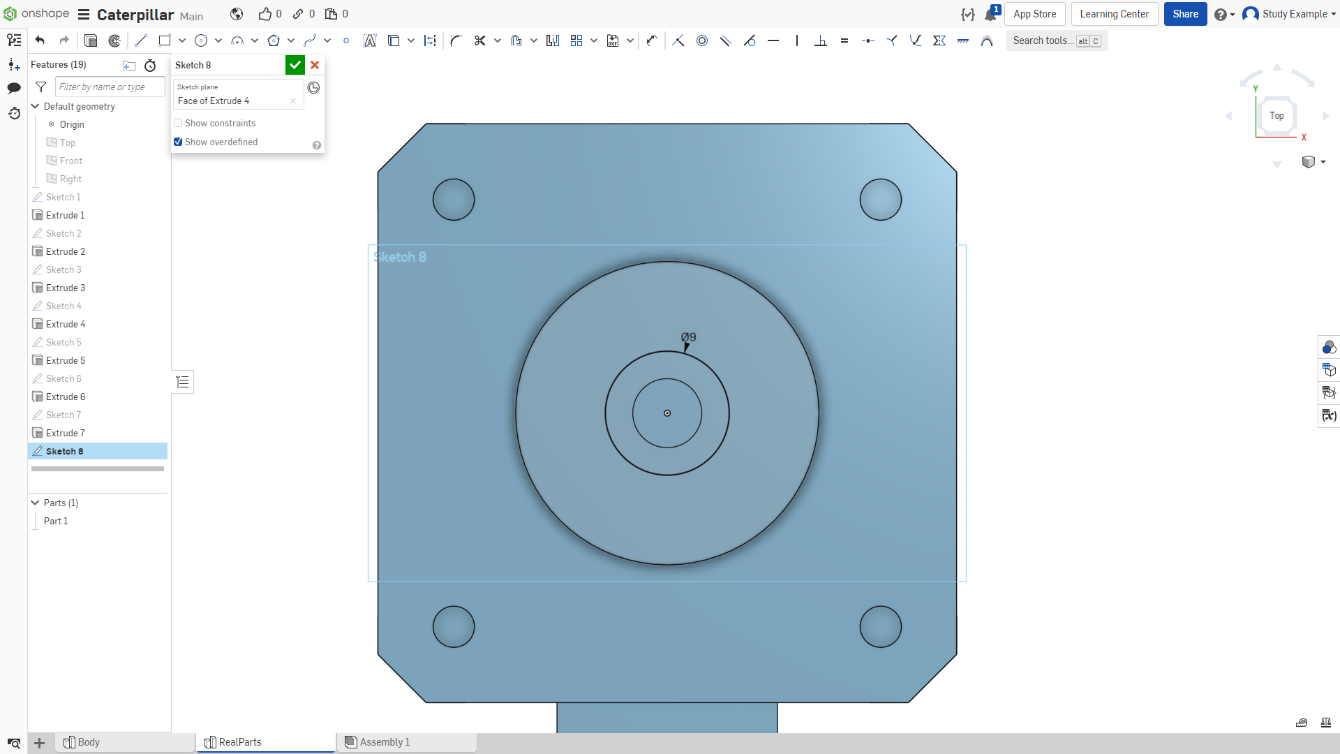Viewport: 1340px width, 754px height.
Task: Open the rectangle tool dropdown arrow
Action: pyautogui.click(x=182, y=40)
